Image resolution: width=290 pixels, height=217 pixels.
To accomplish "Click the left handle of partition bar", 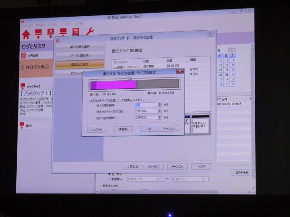I will tap(90, 86).
